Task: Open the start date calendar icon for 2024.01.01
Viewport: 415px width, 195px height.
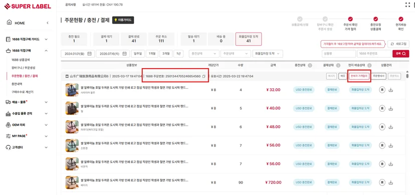Action: point(89,54)
